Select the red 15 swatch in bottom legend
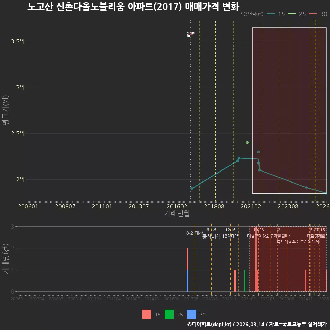 pyautogui.click(x=146, y=314)
